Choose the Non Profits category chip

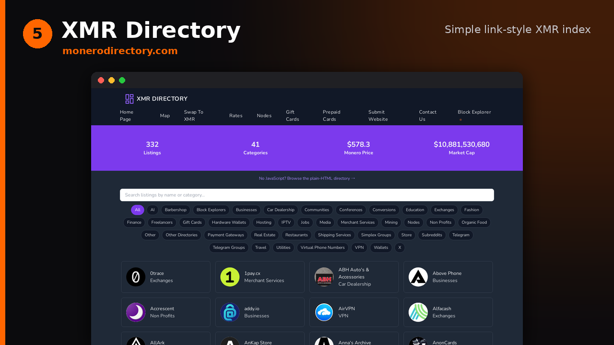coord(441,222)
